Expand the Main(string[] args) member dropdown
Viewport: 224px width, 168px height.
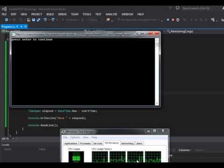click(194, 31)
